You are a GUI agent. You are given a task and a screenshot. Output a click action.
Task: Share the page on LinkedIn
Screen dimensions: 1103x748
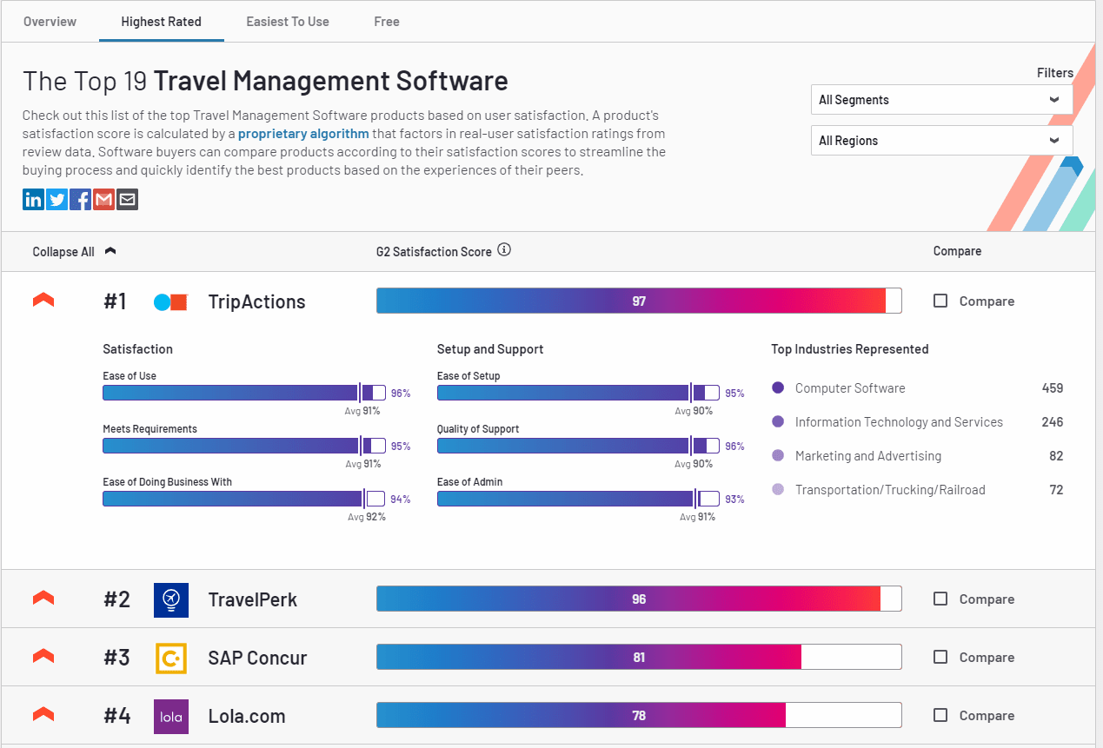[34, 200]
